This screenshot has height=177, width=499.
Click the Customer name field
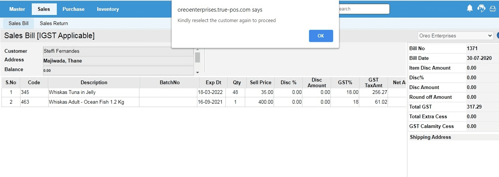[118, 51]
